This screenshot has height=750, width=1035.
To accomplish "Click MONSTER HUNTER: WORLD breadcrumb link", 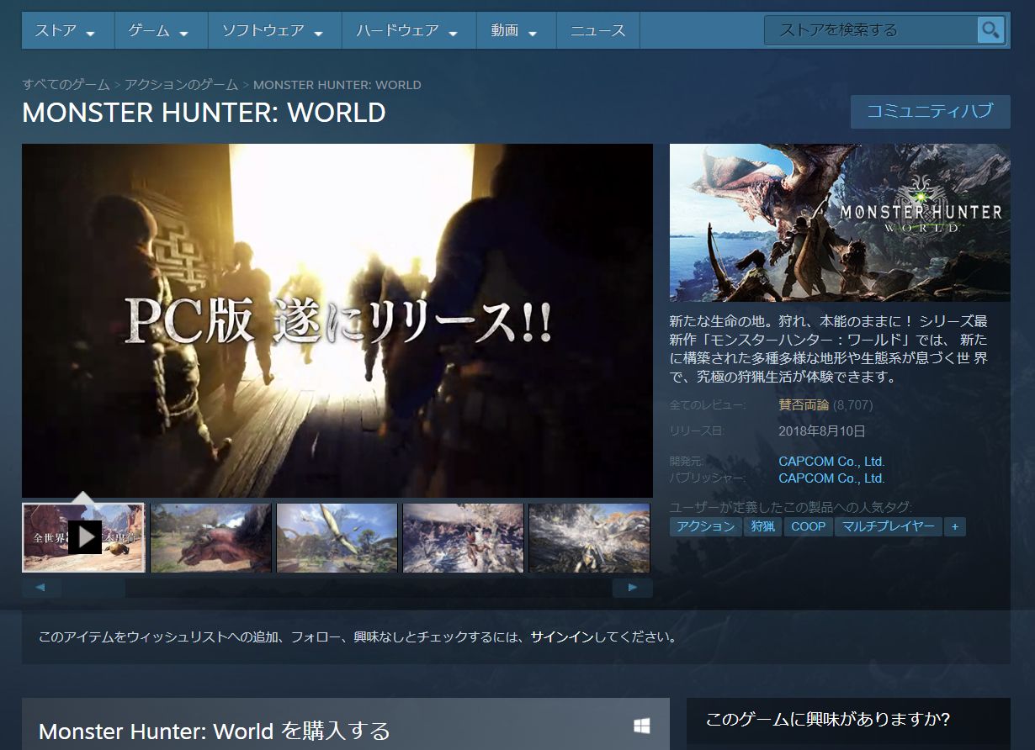I will coord(337,85).
